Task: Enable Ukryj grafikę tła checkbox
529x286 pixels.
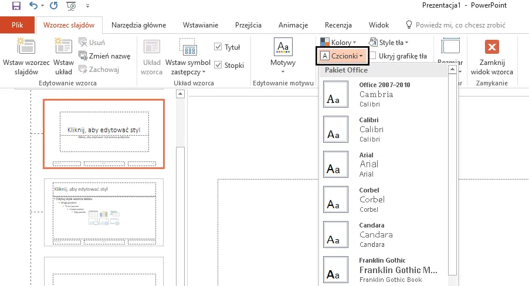Action: pyautogui.click(x=373, y=56)
